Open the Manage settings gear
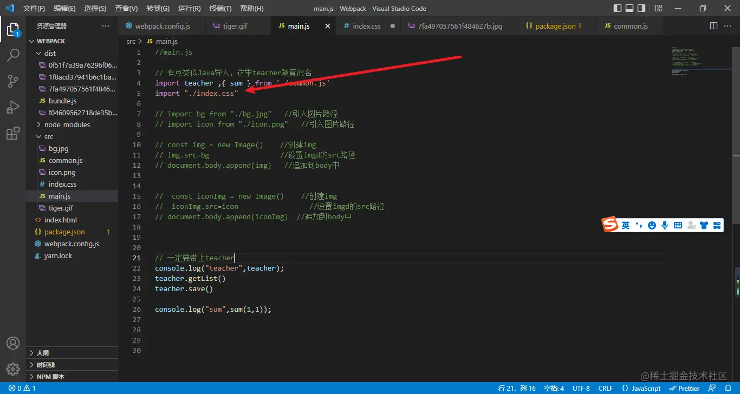The image size is (740, 394). click(13, 369)
